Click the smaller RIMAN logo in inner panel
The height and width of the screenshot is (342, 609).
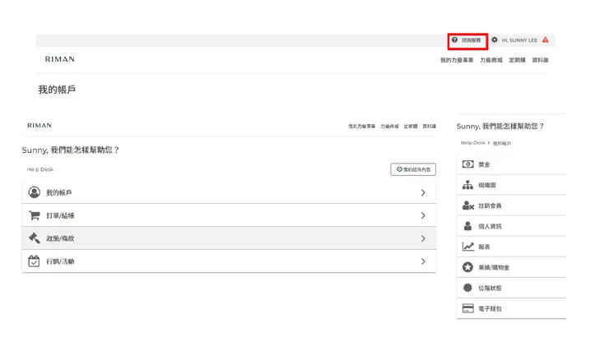click(40, 126)
